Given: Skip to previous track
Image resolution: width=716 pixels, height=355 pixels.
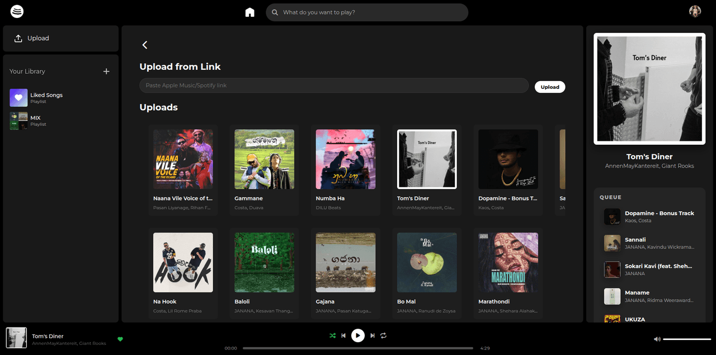Looking at the screenshot, I should pos(343,335).
